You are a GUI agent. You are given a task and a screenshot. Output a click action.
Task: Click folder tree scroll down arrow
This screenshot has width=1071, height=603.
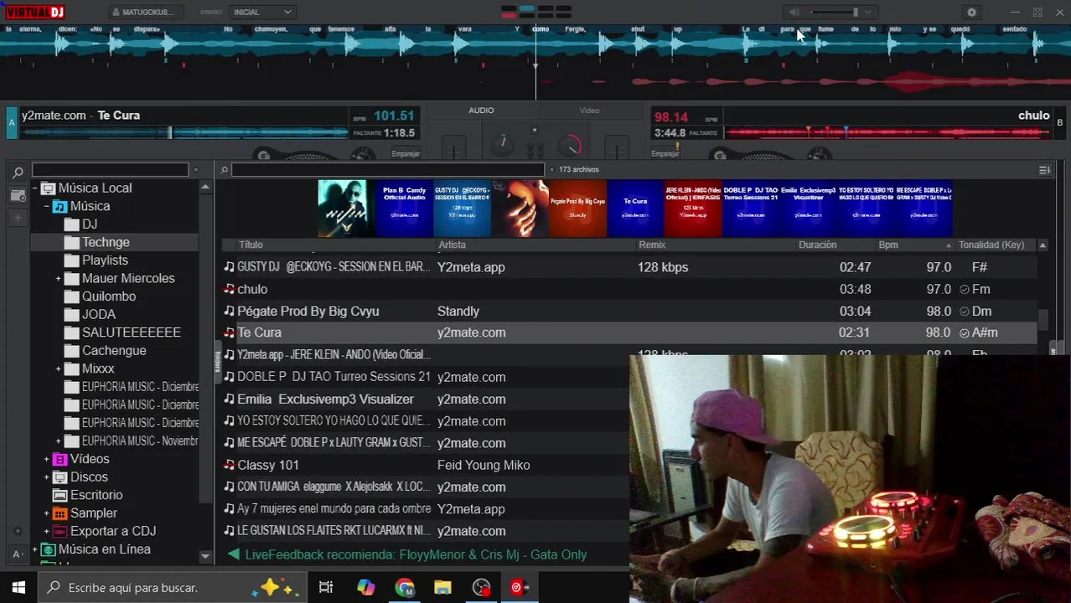coord(205,556)
